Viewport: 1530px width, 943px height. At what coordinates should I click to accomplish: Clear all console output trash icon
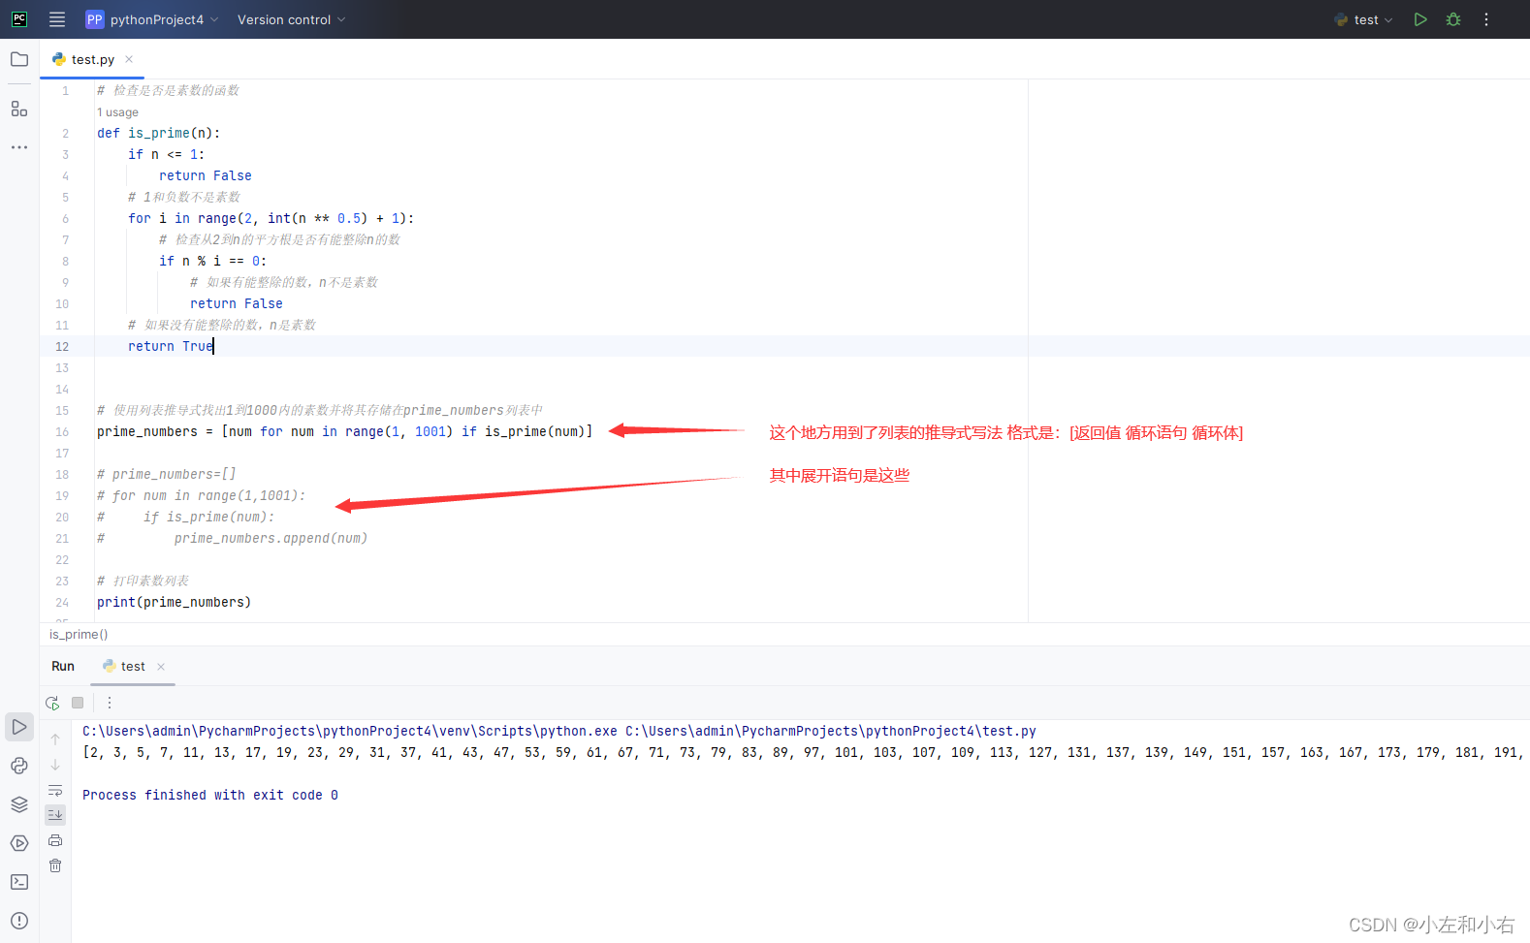click(55, 865)
